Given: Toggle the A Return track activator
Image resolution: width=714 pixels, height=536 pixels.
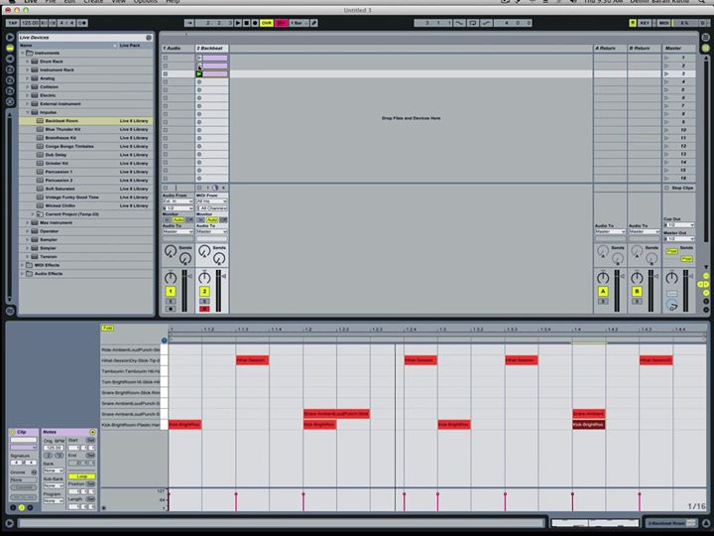Looking at the screenshot, I should pos(603,291).
